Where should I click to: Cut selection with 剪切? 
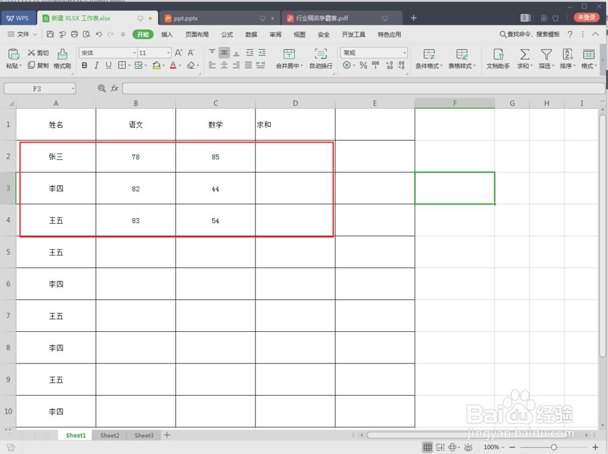(38, 53)
